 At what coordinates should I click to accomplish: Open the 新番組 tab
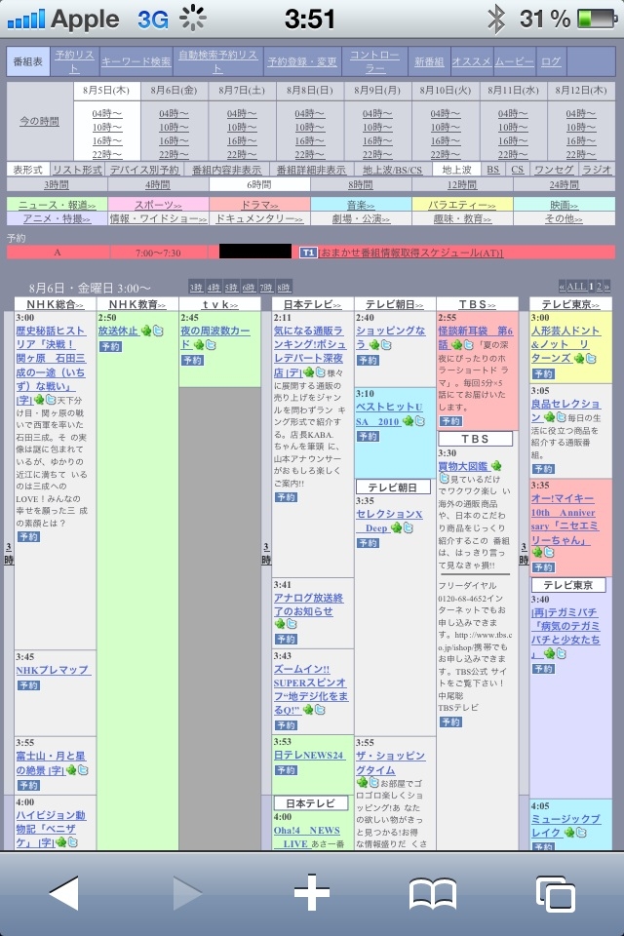click(429, 61)
